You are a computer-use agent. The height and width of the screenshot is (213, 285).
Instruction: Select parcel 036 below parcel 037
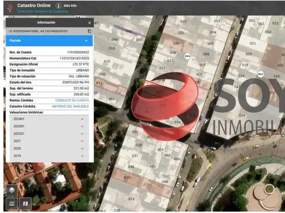click(x=131, y=167)
